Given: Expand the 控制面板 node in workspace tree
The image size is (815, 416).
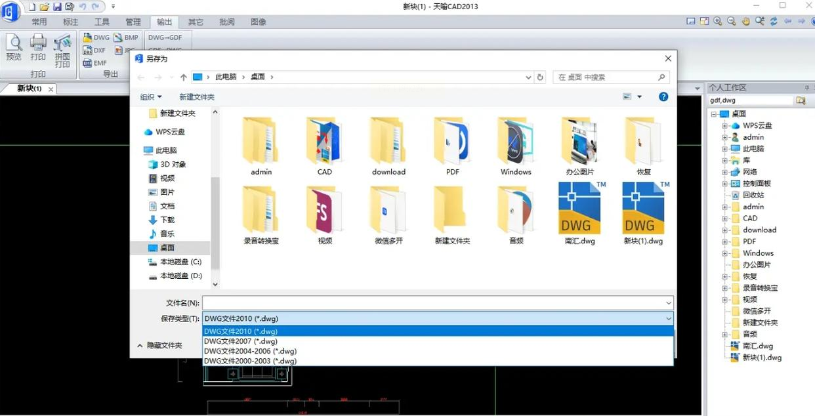Looking at the screenshot, I should pyautogui.click(x=725, y=183).
